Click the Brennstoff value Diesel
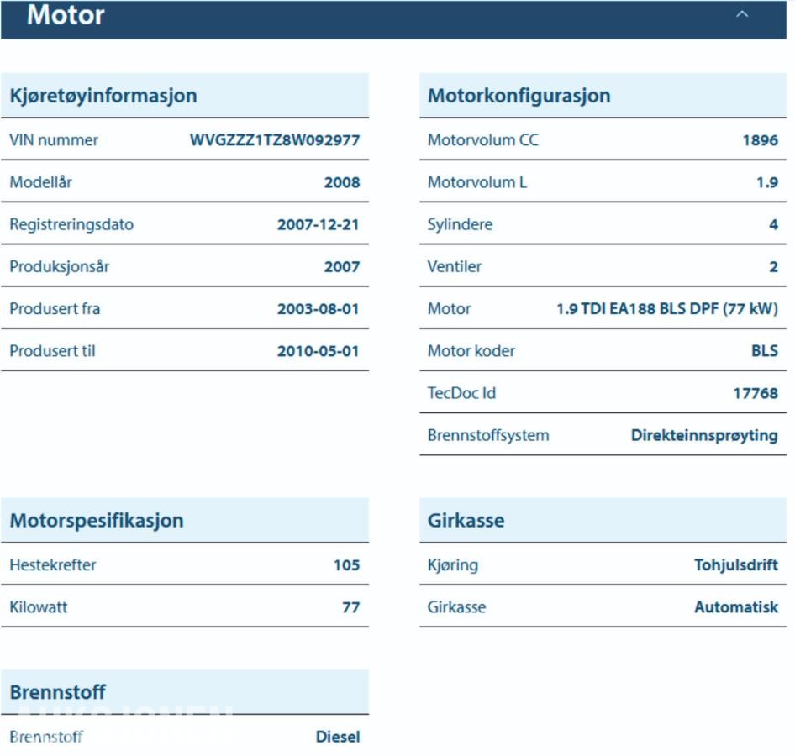 [x=338, y=737]
